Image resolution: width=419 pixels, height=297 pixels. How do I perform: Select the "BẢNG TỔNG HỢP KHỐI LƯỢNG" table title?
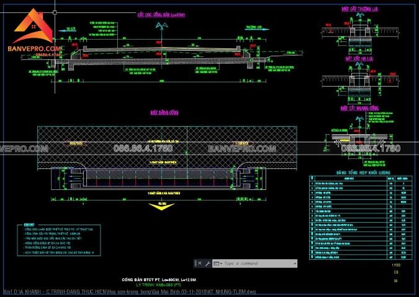363,173
